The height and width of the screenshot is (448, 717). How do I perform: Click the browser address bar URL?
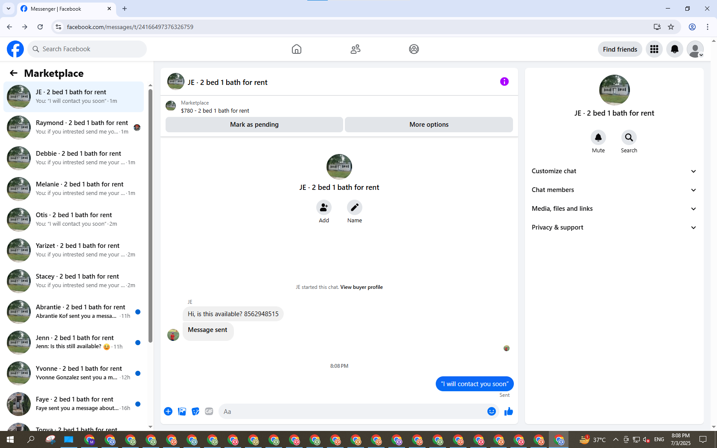(x=130, y=27)
